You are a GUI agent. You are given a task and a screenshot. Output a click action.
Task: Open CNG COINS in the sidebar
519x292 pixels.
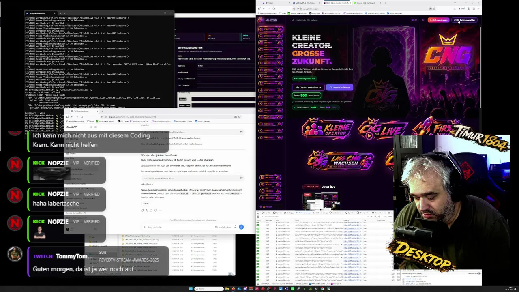click(x=270, y=178)
